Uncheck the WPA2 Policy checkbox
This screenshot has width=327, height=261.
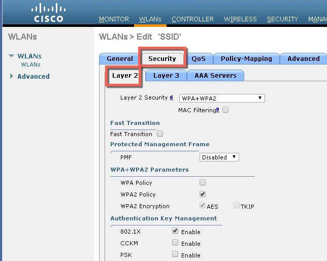pos(203,194)
